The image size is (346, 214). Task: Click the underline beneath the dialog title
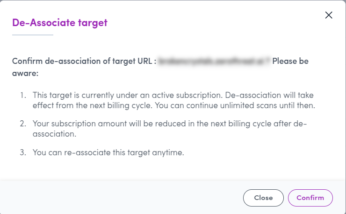click(x=33, y=35)
